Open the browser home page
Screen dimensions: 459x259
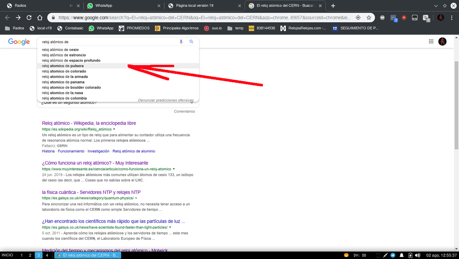pyautogui.click(x=40, y=18)
